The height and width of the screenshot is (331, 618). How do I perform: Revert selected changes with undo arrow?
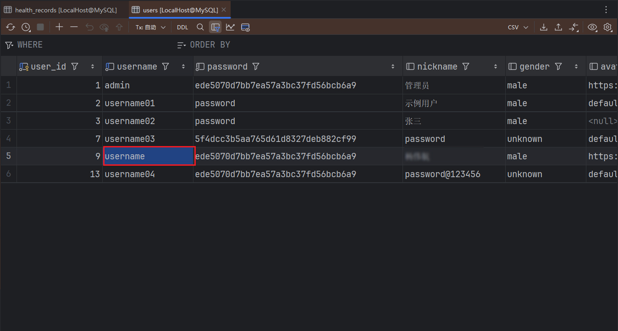point(89,27)
